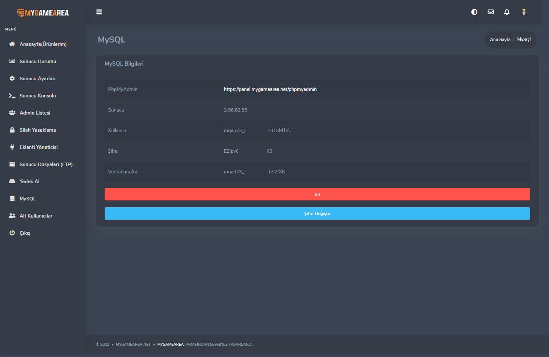
Task: Go to Yedek Al in sidebar
Action: 29,182
